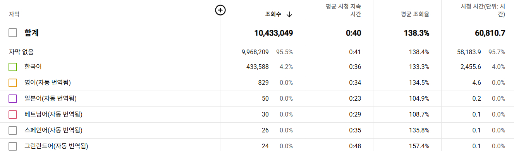Viewport: 514px width, 151px height.
Task: Click total average view rate 138.3%
Action: point(417,33)
